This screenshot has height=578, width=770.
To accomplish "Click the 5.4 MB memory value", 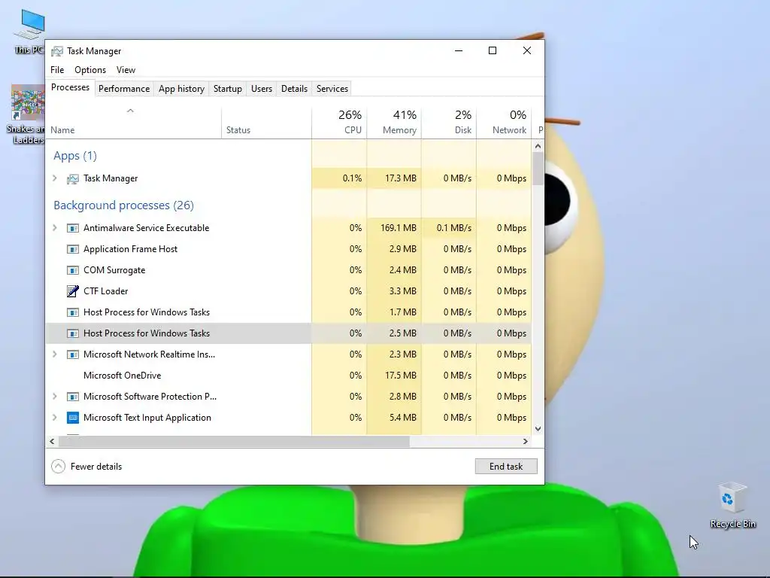I will (403, 418).
